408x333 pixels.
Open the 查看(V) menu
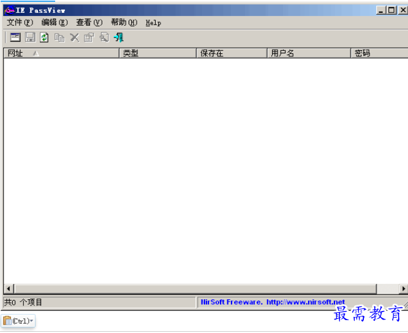click(89, 23)
